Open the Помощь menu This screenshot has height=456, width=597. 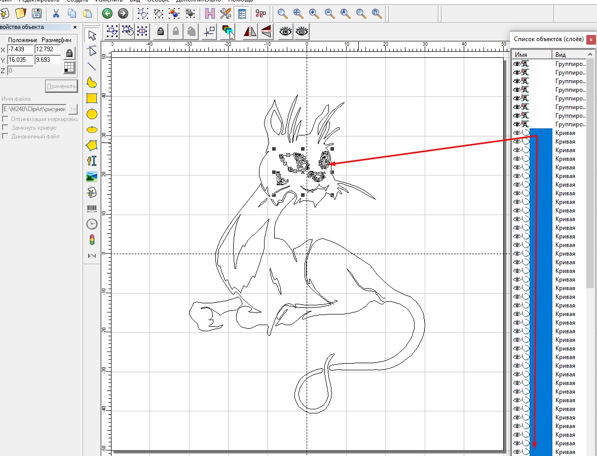point(240,1)
